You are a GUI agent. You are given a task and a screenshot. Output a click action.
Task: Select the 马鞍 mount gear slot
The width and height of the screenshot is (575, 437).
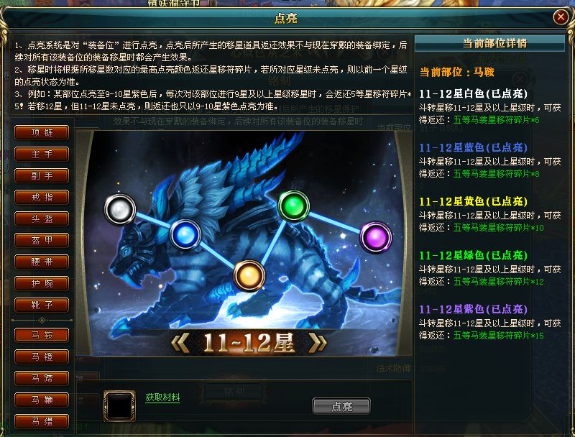(x=42, y=335)
